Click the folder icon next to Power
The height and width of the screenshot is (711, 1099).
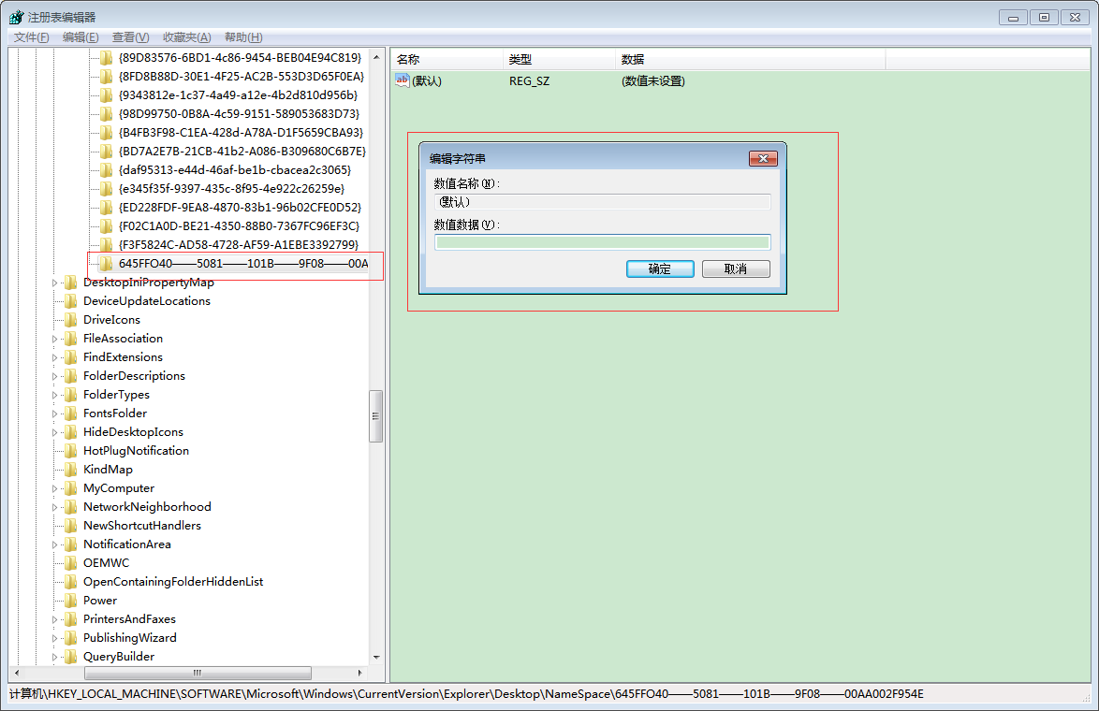(x=71, y=601)
